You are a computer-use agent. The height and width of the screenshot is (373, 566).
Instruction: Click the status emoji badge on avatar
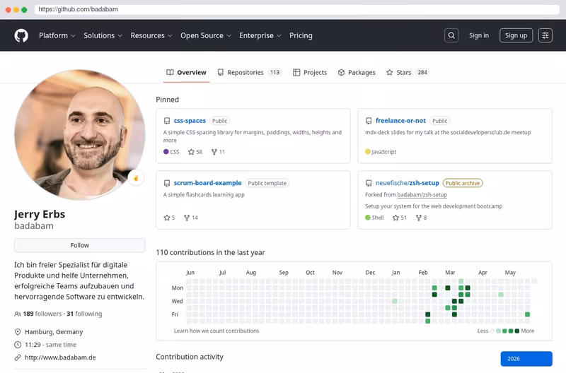point(136,178)
